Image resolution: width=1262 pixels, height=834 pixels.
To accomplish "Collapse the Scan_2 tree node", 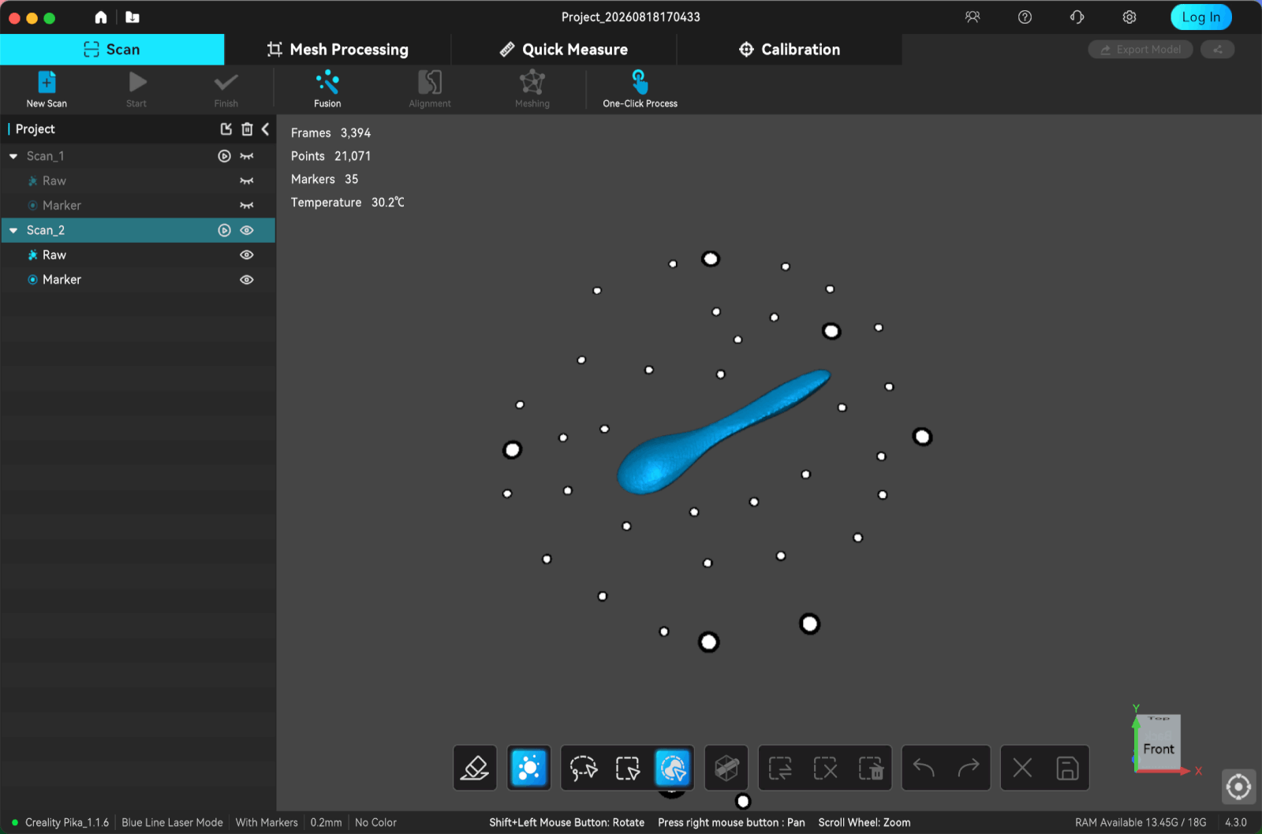I will tap(13, 230).
